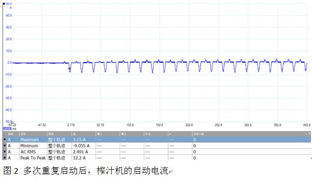The image size is (312, 187).
Task: Click the blue channel marker beside Peak To Peak
Action: pyautogui.click(x=5, y=158)
